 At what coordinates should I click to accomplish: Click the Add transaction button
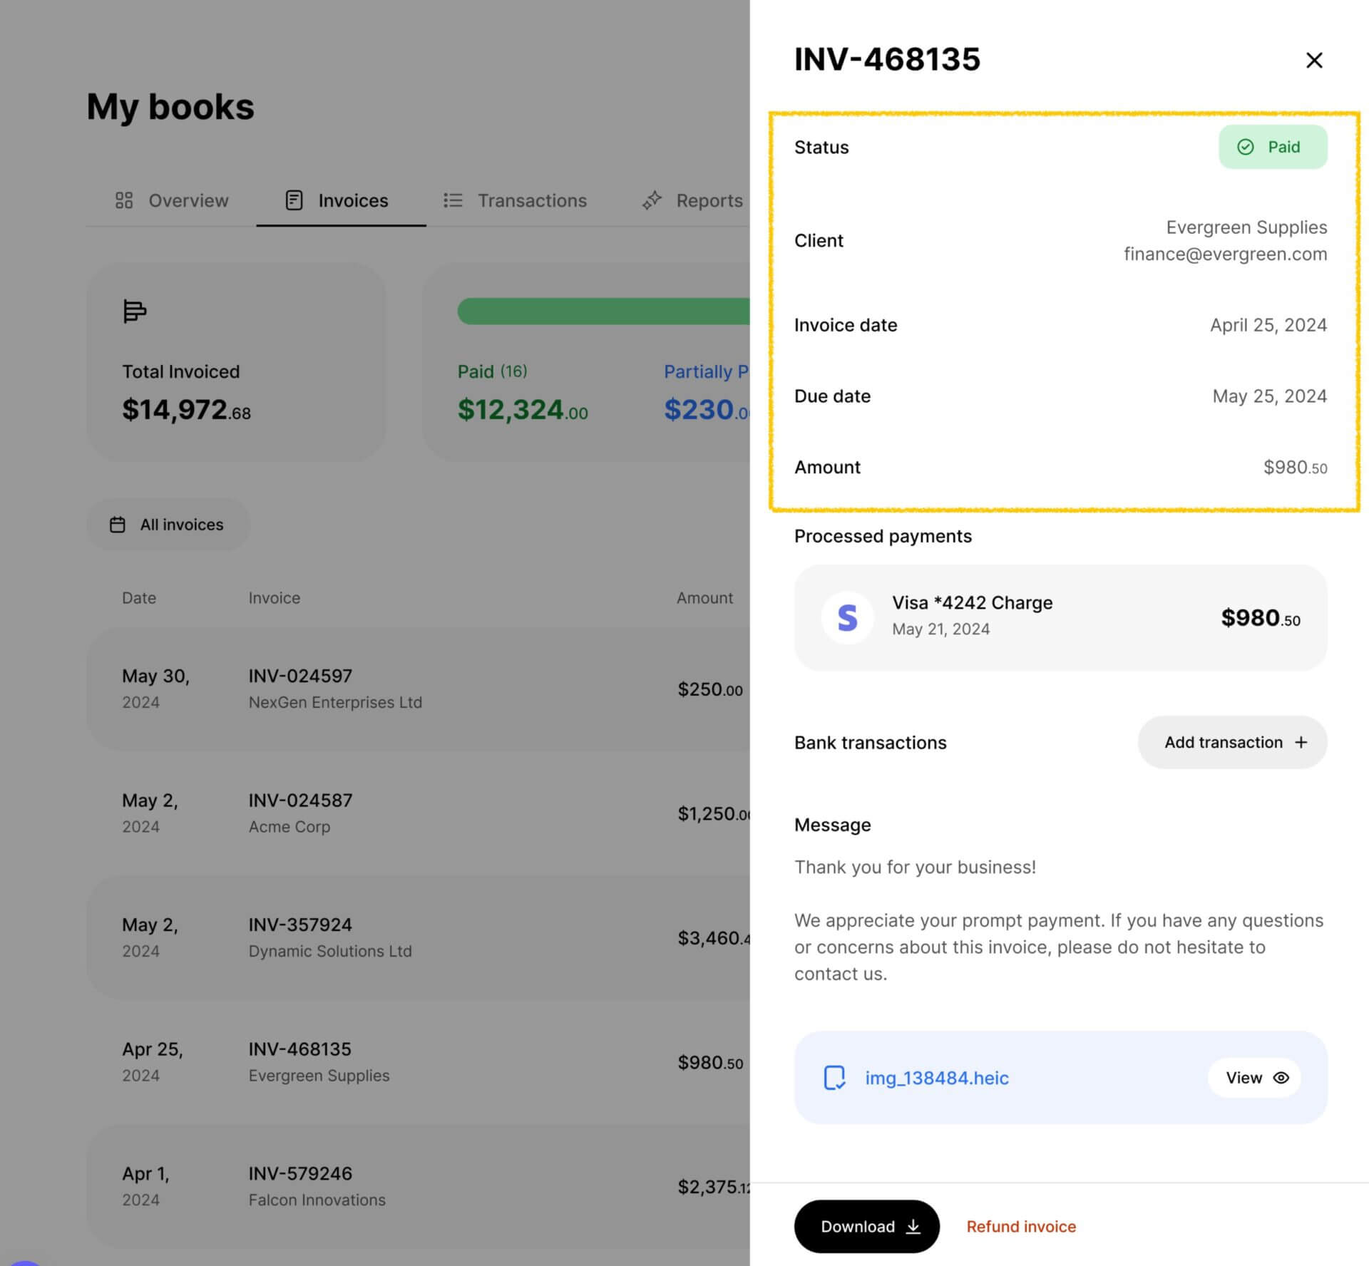tap(1232, 742)
